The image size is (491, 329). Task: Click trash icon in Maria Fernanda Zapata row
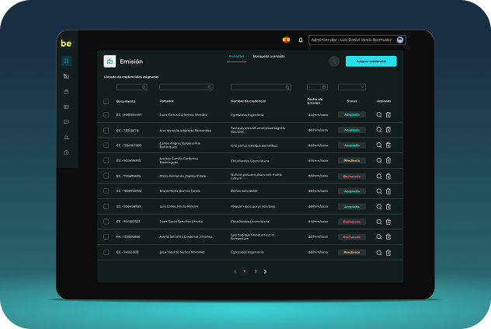pos(388,177)
